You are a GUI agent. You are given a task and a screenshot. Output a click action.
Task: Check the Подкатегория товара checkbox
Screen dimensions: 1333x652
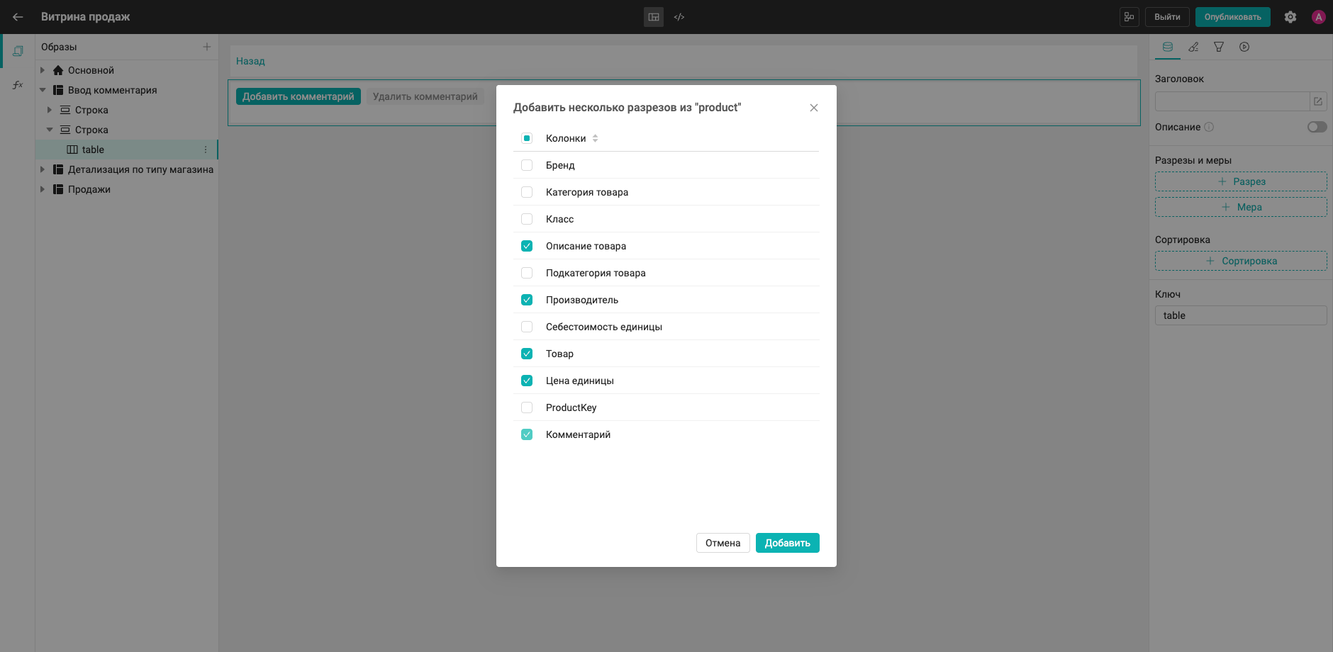pos(527,273)
